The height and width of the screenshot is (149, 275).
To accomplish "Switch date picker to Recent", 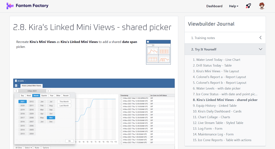I will (66, 96).
